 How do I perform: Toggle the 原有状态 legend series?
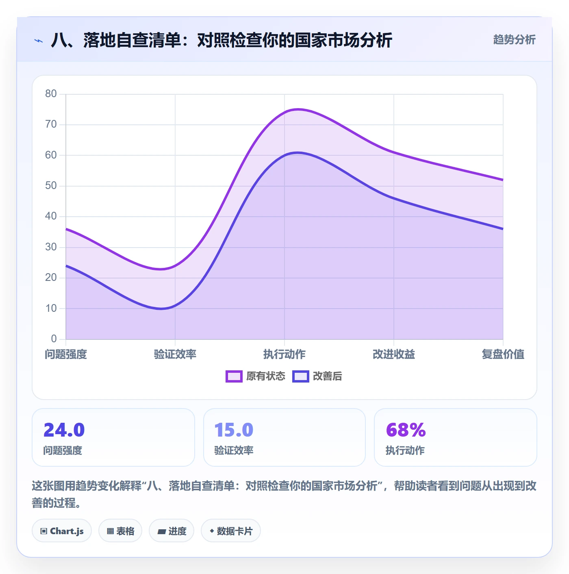256,376
